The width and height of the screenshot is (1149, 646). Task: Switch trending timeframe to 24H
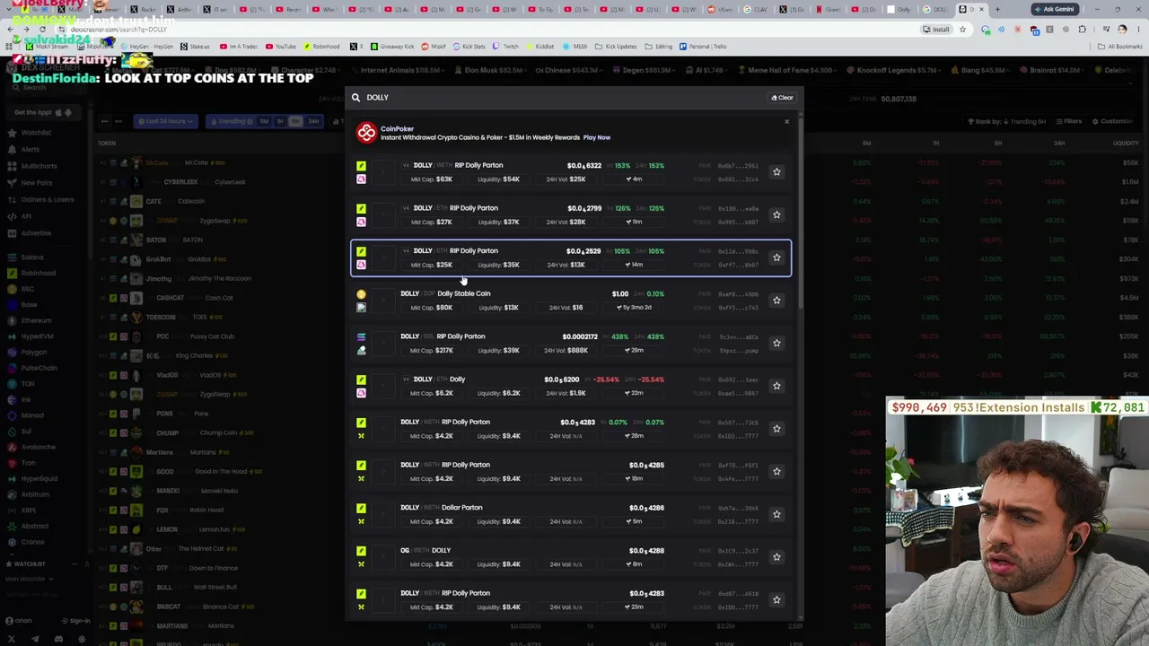click(313, 121)
